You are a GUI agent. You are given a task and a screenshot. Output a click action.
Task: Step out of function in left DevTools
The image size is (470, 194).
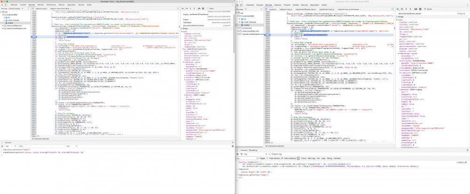(x=194, y=8)
